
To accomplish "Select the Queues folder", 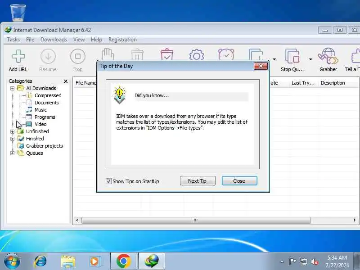I will point(34,153).
